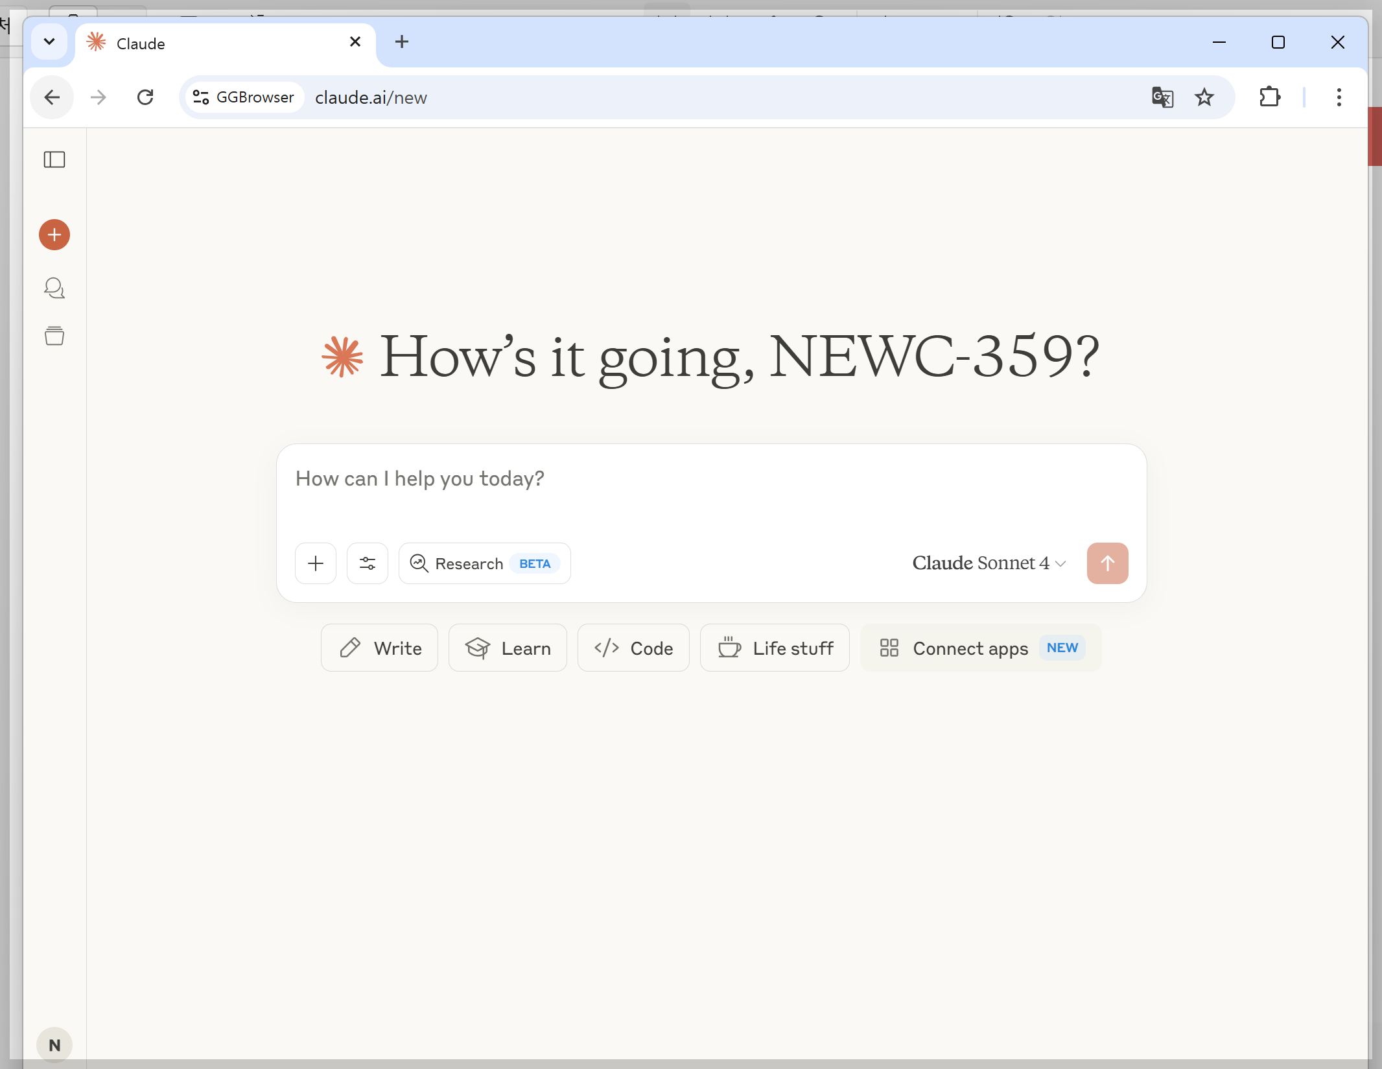This screenshot has width=1382, height=1069.
Task: Open the browser extensions puzzle icon
Action: [x=1269, y=97]
